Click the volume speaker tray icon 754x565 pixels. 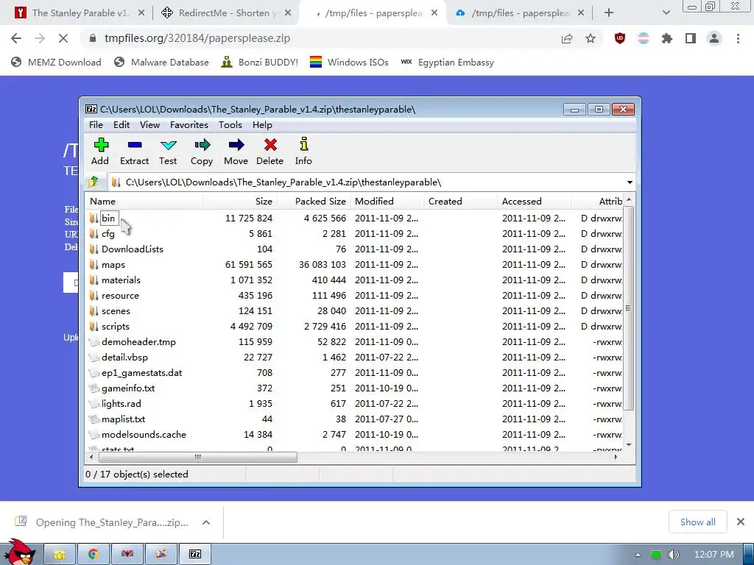tap(674, 555)
